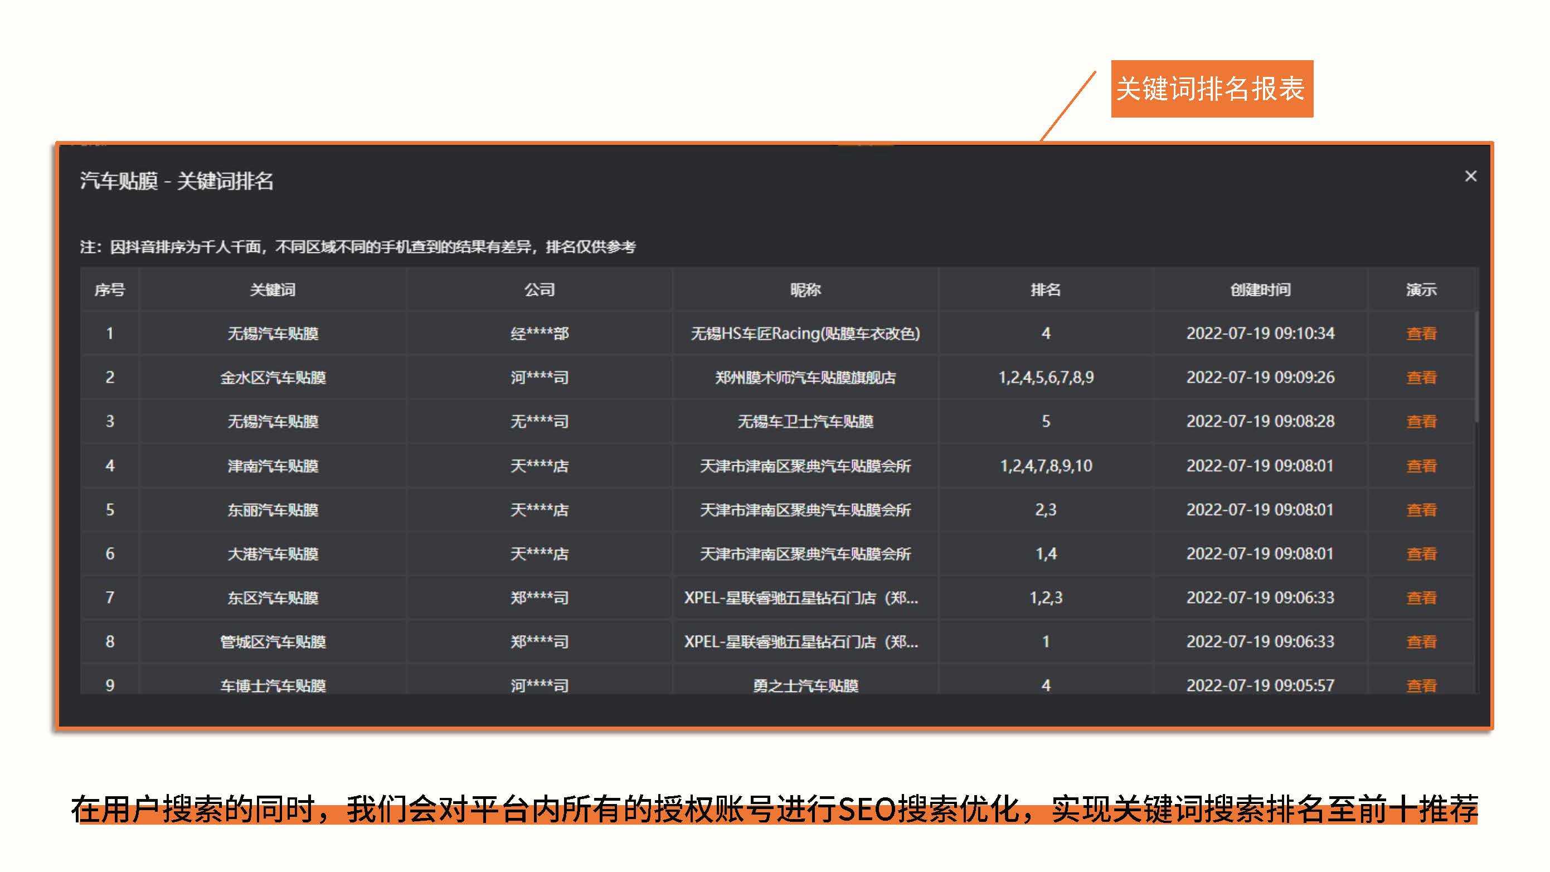Click 查看 for row 2 金水区汽车贴膜
Viewport: 1550px width, 872px height.
tap(1421, 377)
